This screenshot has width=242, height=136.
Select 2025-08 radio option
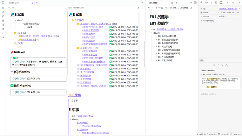pos(25,92)
